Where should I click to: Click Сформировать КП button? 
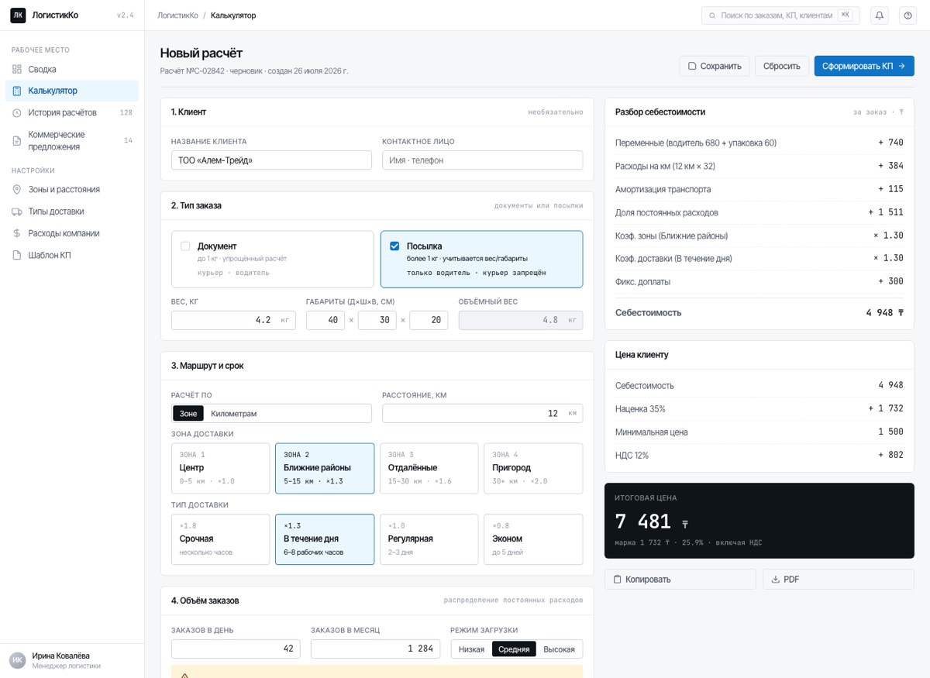click(x=864, y=66)
